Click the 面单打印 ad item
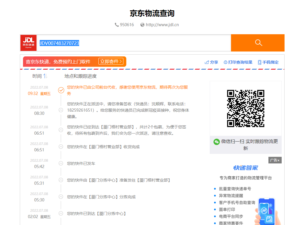Screen dimensions: 288x225 pyautogui.click(x=227, y=209)
